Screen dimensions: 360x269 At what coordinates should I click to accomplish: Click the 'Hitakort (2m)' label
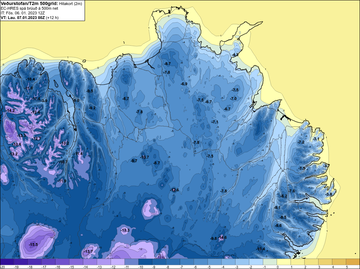[70, 4]
